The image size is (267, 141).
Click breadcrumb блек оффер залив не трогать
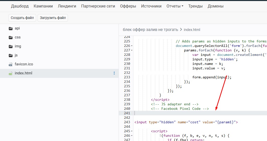pyautogui.click(x=150, y=30)
